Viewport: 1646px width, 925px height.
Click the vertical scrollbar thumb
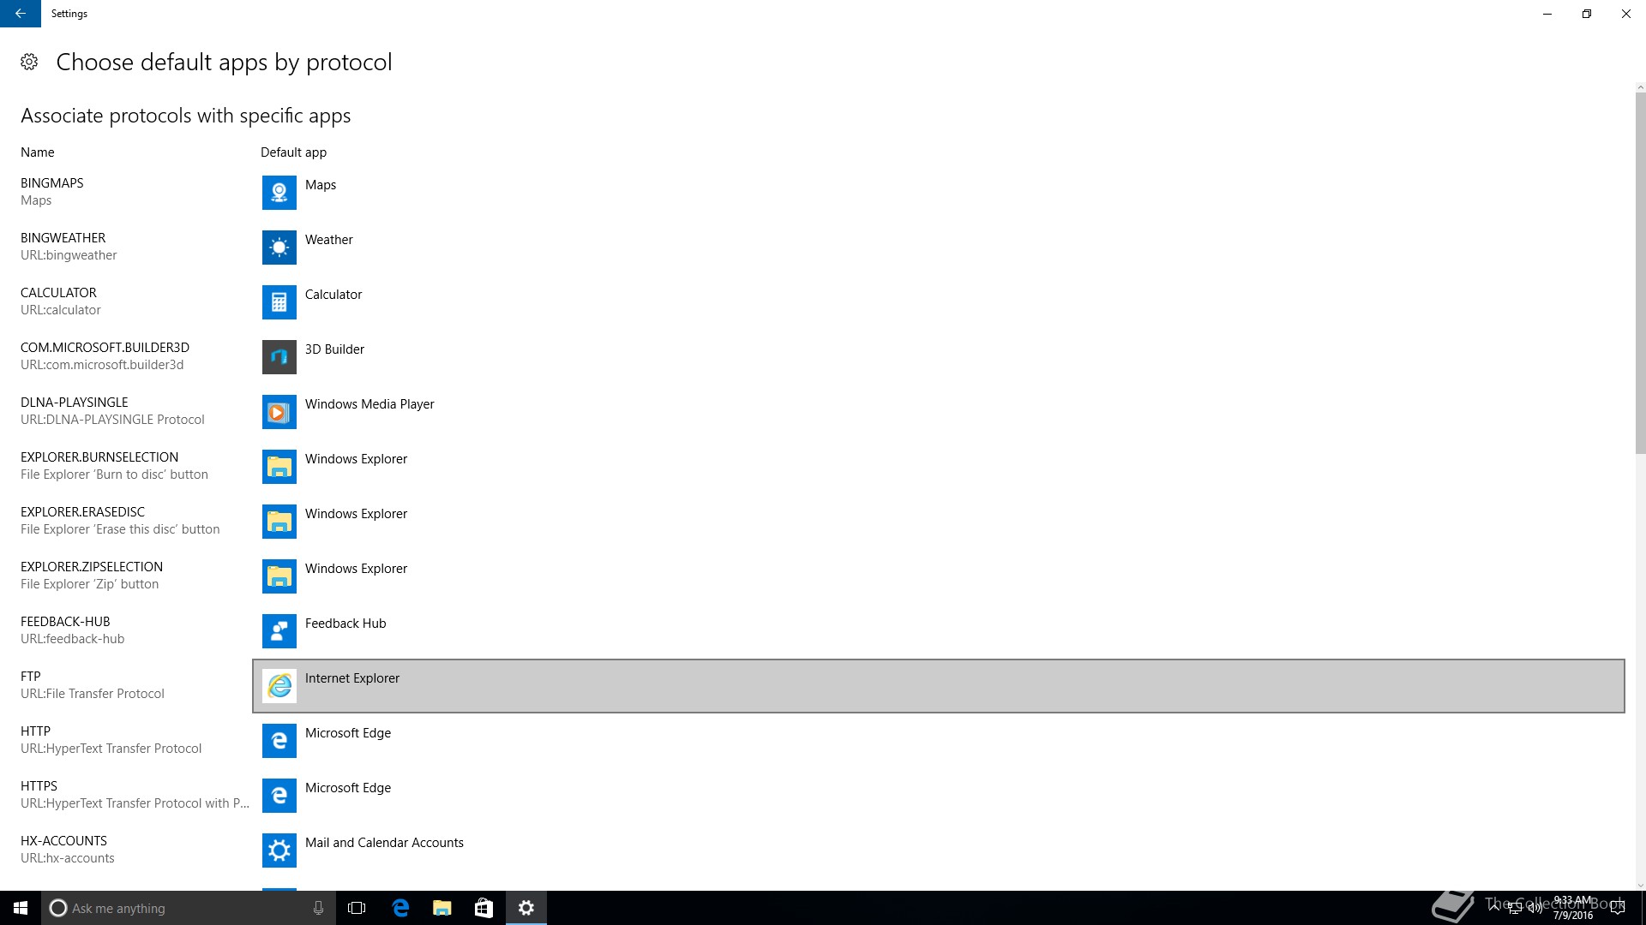[1640, 274]
